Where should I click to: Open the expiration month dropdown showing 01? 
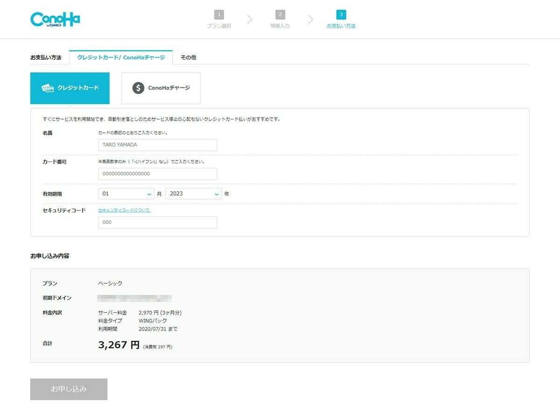pyautogui.click(x=126, y=193)
